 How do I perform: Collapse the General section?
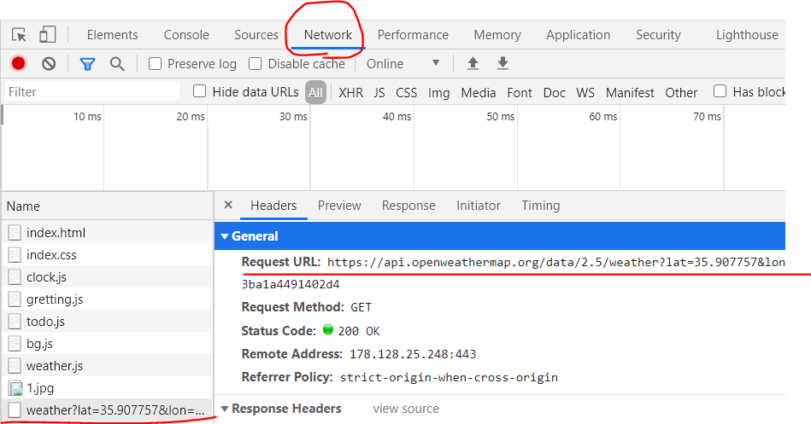point(225,236)
